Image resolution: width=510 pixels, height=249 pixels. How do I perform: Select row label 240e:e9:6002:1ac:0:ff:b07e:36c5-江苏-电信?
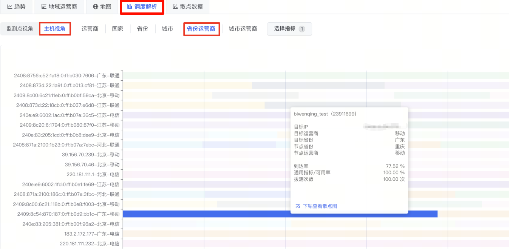tap(70, 115)
